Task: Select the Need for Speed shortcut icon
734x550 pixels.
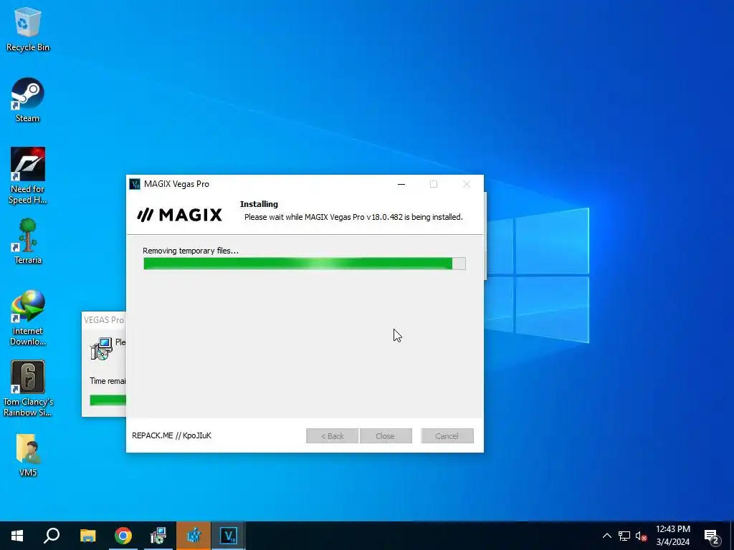Action: 28,176
